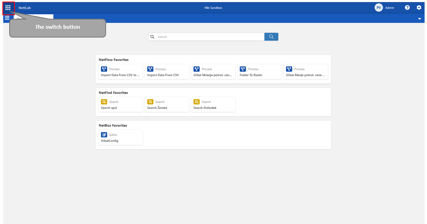Click the blue magnifier search button
Screen dimensions: 427x224
click(x=271, y=37)
